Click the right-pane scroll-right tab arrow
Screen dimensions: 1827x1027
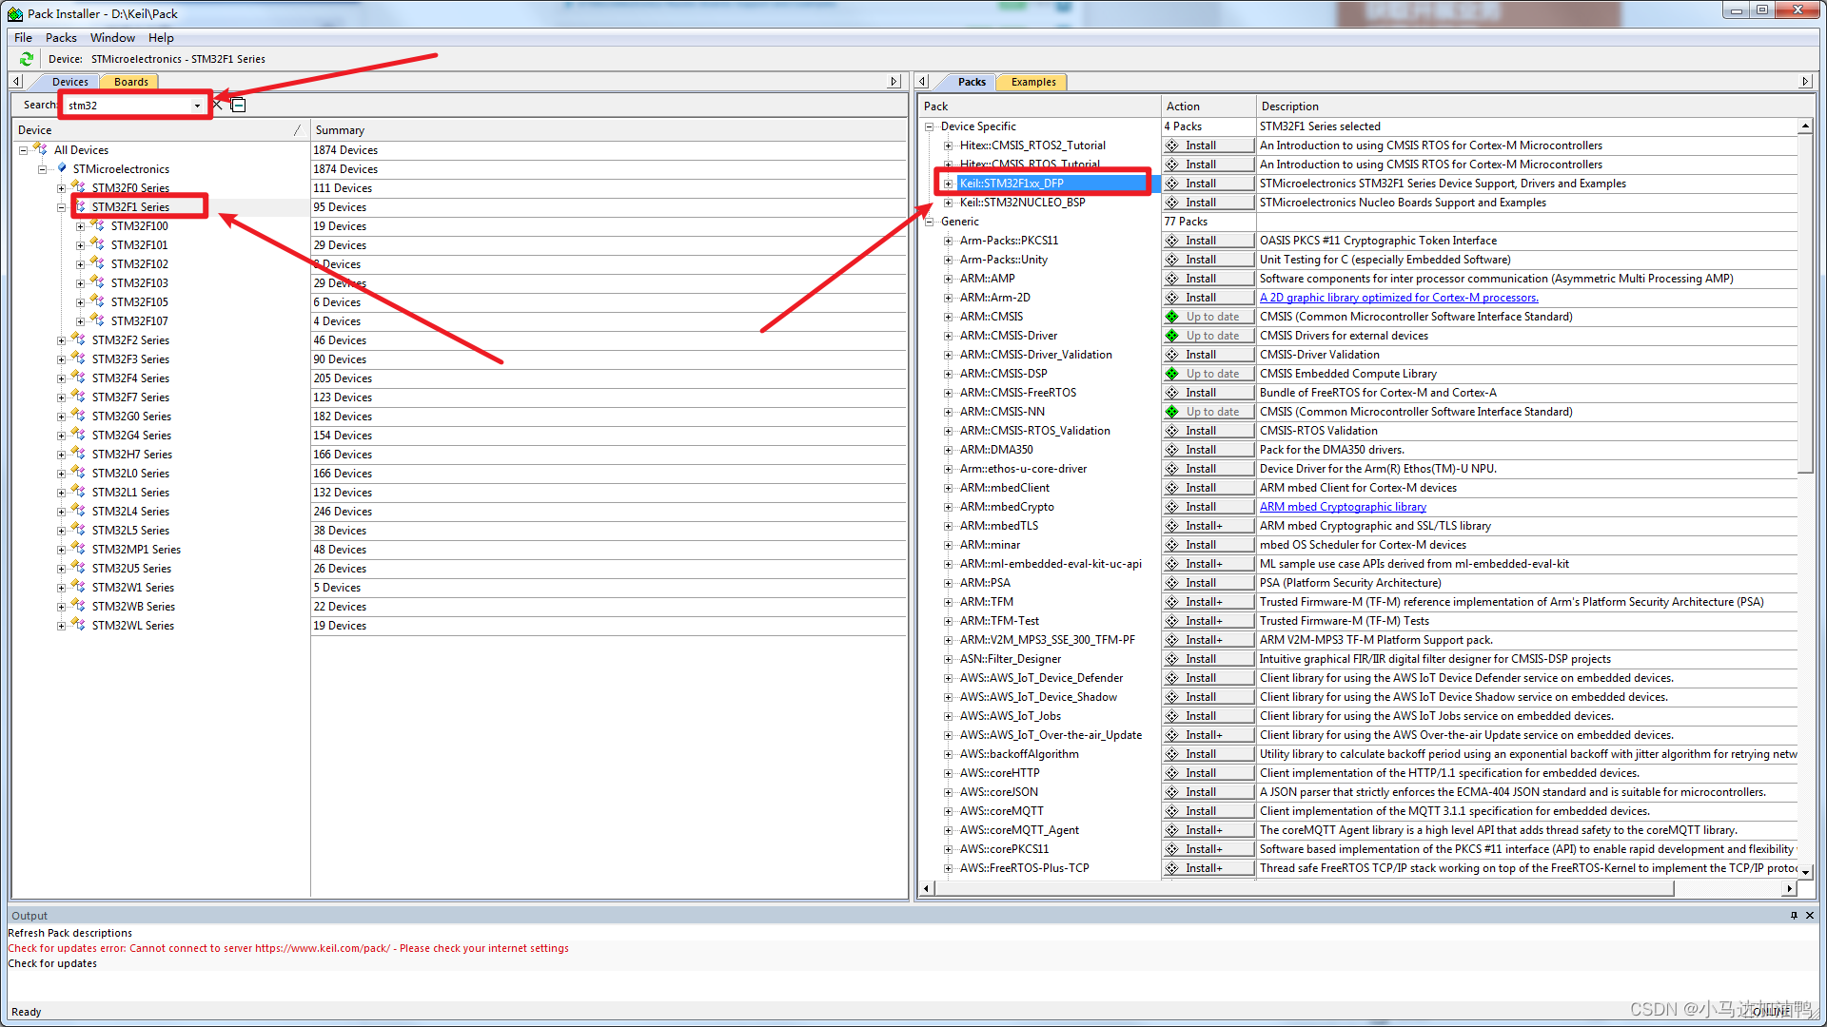[x=1805, y=82]
